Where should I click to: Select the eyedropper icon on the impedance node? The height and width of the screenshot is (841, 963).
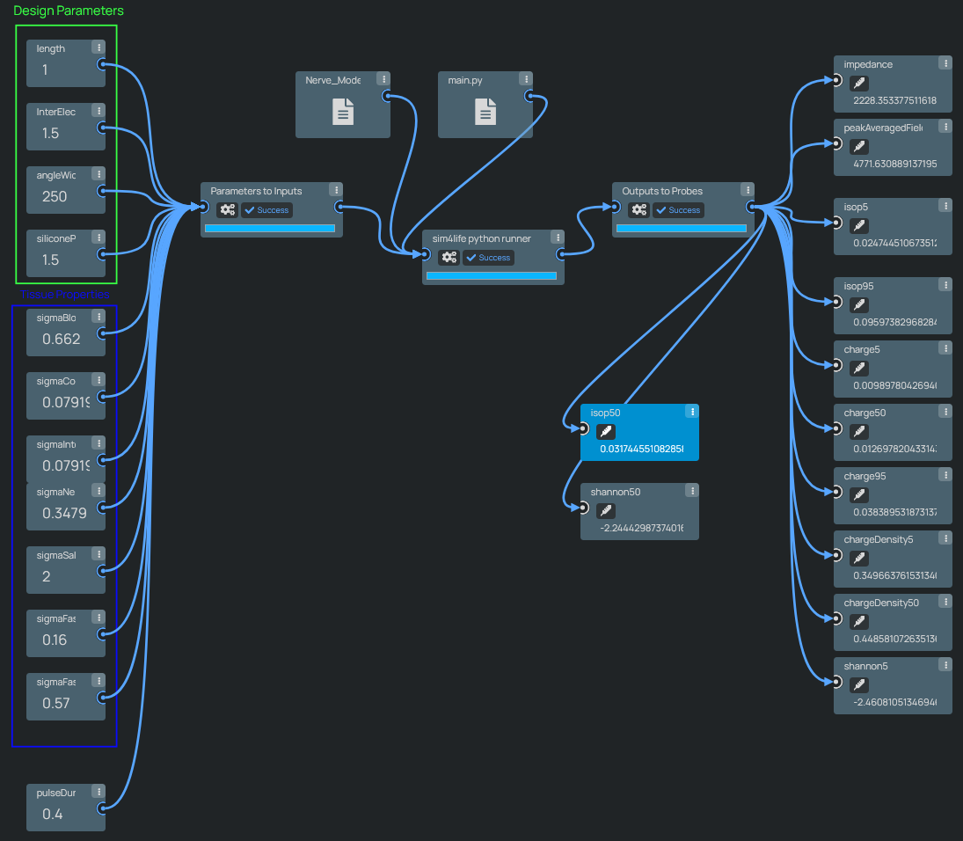[858, 83]
